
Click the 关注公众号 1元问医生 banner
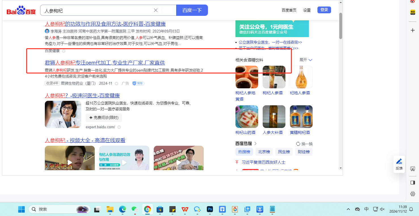click(x=272, y=29)
